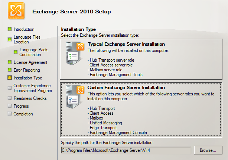The width and height of the screenshot is (228, 160).
Task: Click the Readiness Checks step indicator
Action: pos(10,98)
